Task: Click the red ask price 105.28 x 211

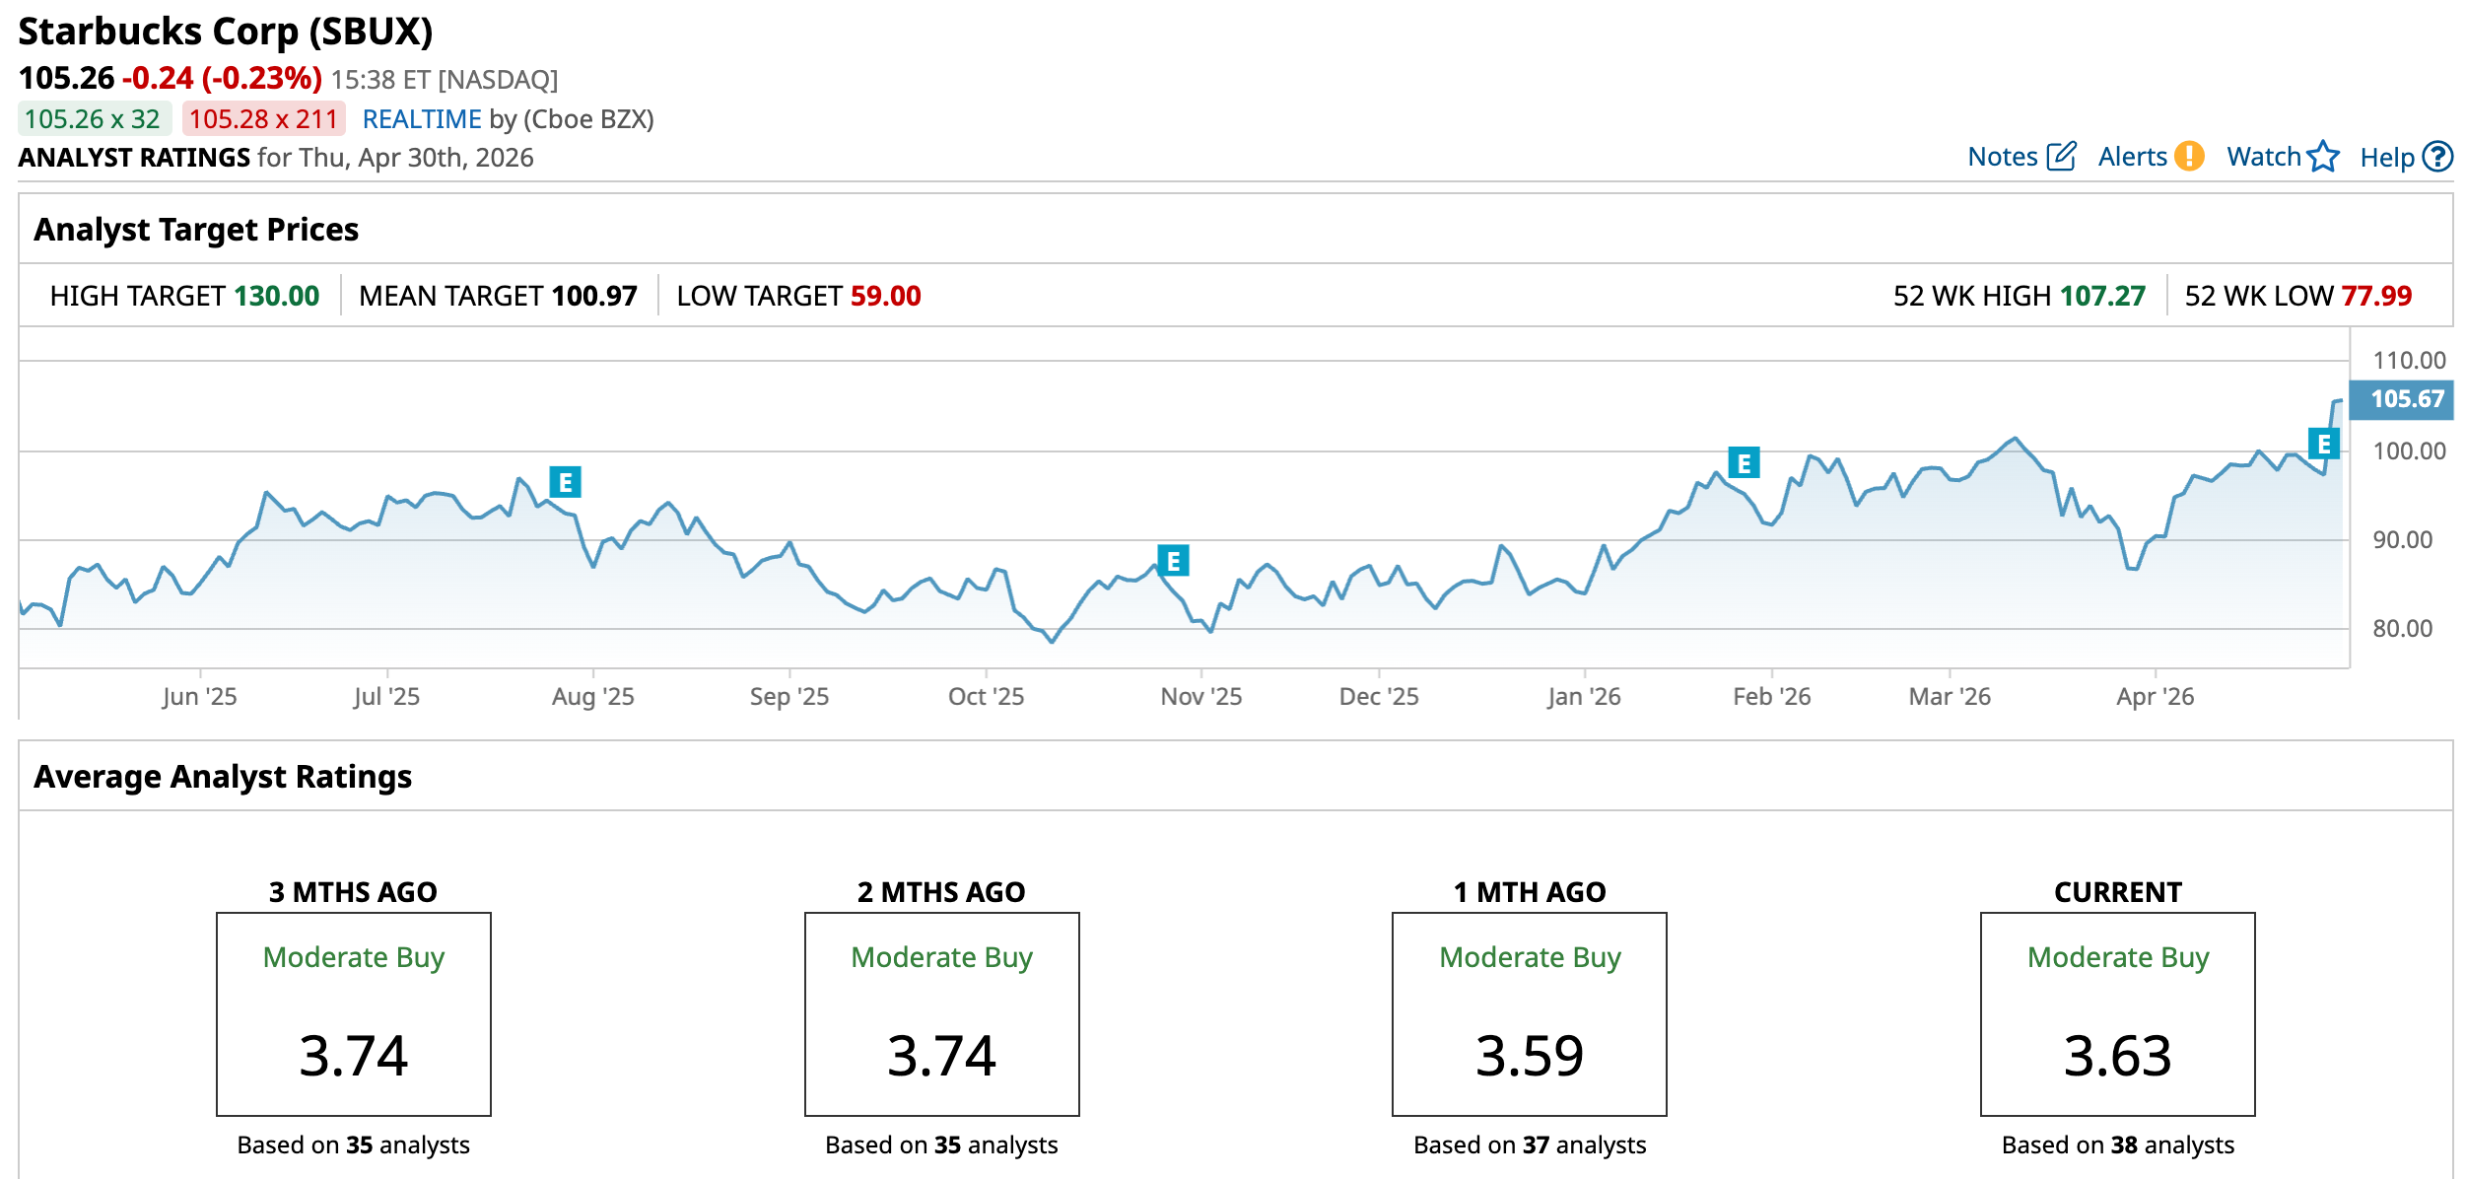Action: [x=263, y=119]
